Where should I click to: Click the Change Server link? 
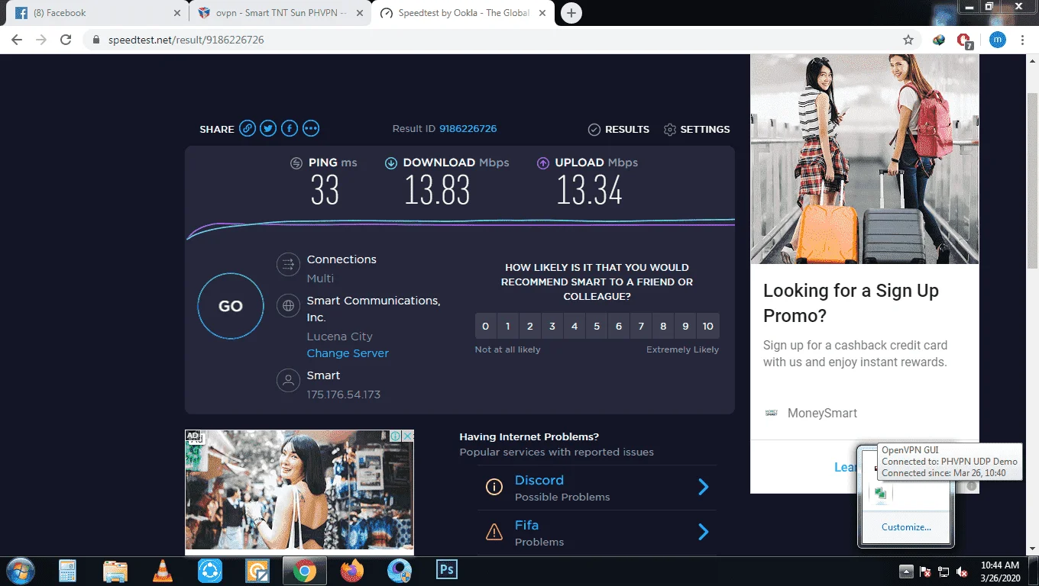coord(348,353)
